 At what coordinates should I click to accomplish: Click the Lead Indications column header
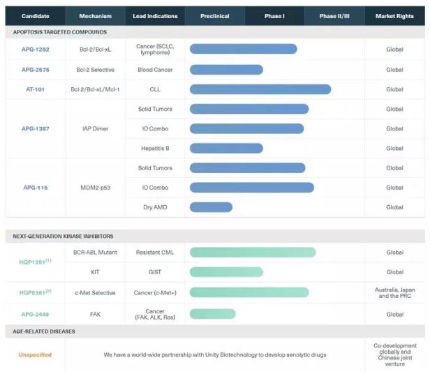pos(155,16)
